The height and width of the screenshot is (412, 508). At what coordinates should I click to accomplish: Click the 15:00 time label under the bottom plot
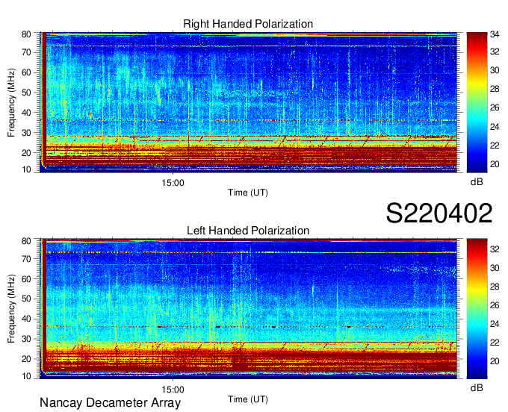click(173, 390)
